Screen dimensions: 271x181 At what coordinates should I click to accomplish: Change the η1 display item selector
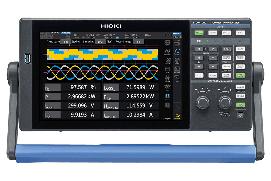pos(53,87)
